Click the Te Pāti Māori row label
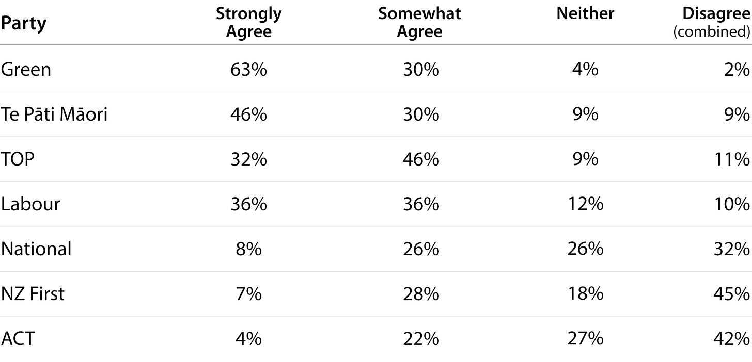The image size is (752, 362). [x=54, y=114]
